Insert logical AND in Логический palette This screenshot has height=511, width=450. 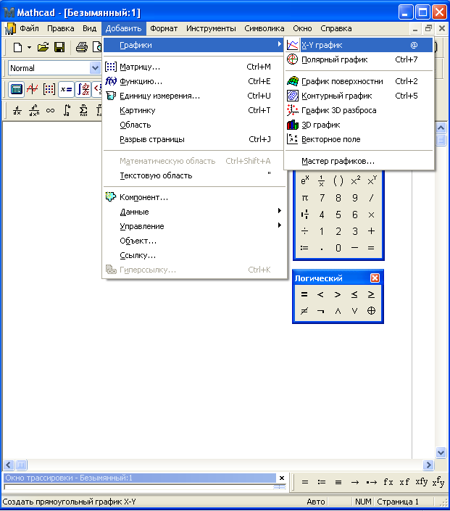[338, 311]
